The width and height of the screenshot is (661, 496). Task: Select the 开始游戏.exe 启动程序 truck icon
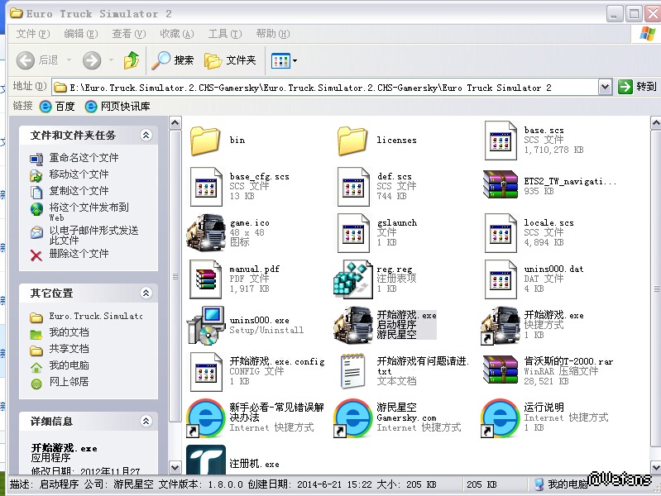click(353, 325)
